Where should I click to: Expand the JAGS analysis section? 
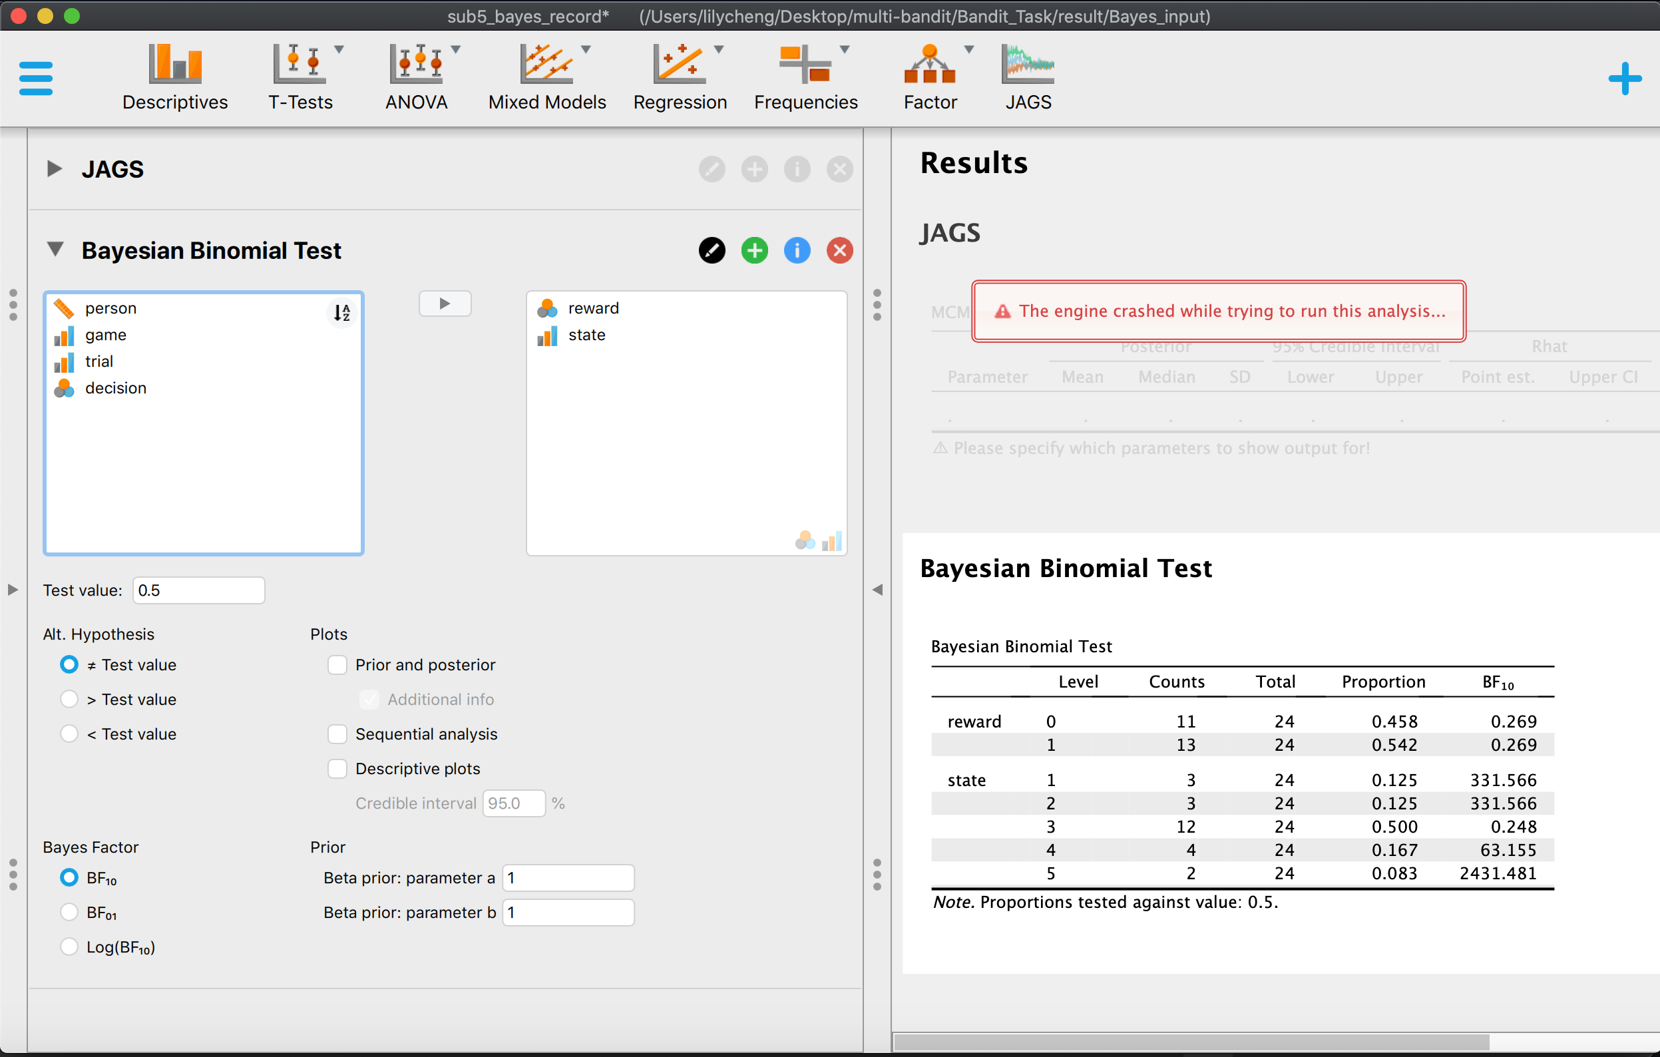click(53, 168)
